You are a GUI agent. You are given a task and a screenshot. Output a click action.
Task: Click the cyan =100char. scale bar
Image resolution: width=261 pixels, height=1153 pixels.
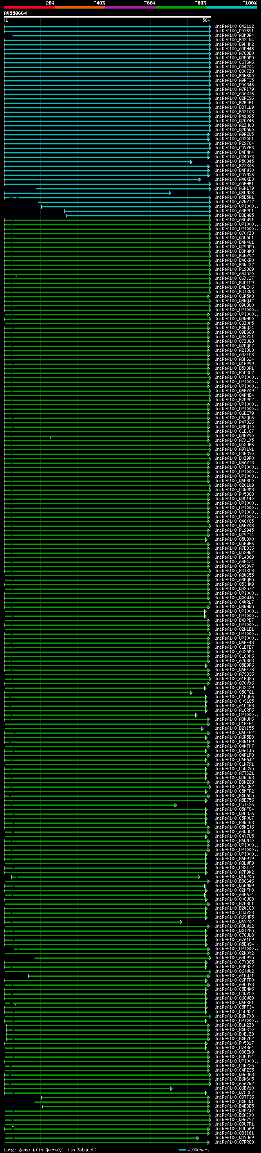182,1150
